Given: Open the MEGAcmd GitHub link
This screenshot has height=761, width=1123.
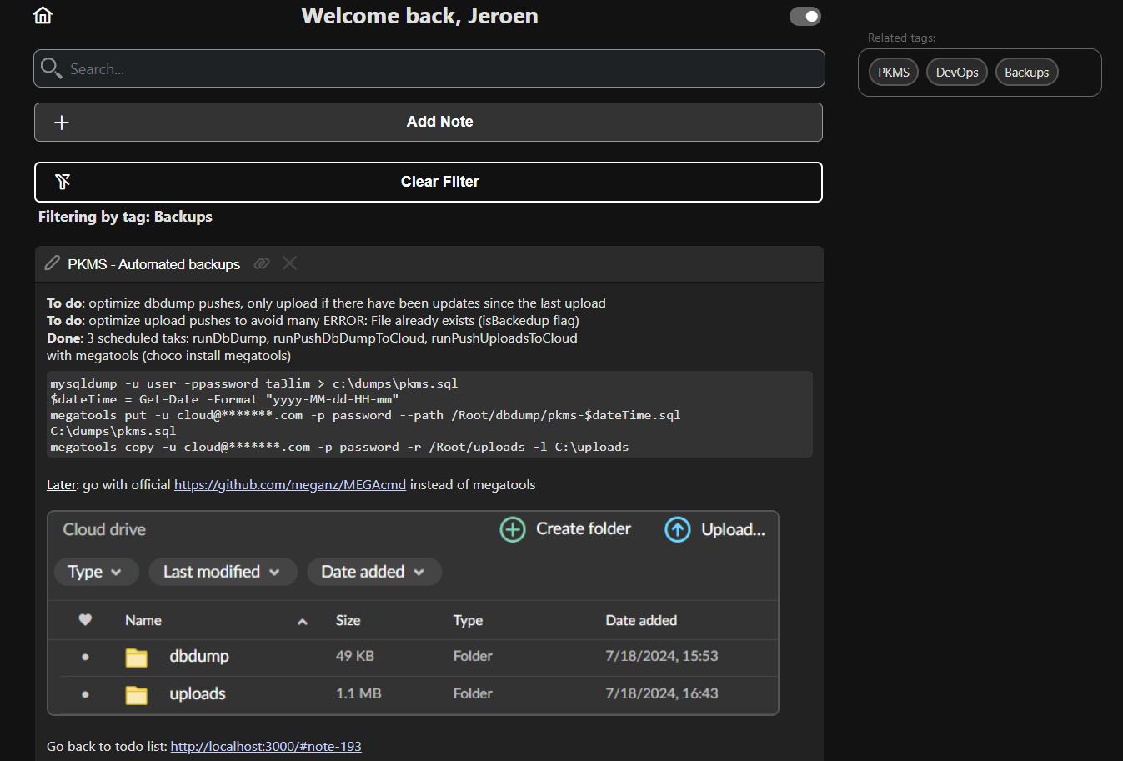Looking at the screenshot, I should click(x=290, y=485).
